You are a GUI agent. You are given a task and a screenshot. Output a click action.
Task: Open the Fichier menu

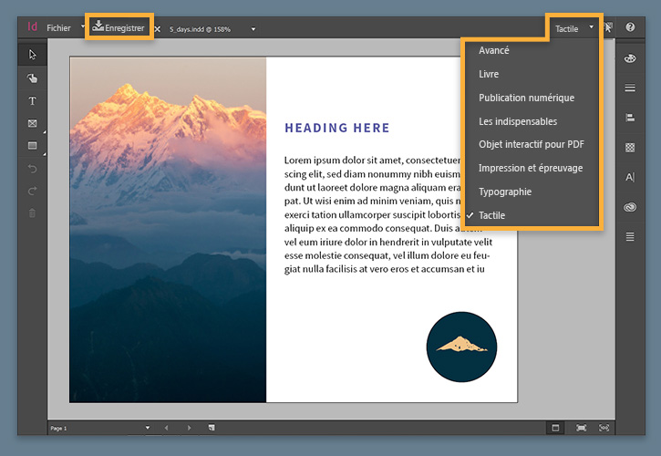58,28
